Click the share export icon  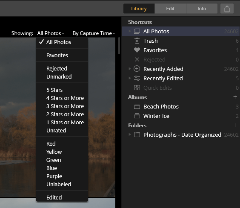(x=227, y=9)
